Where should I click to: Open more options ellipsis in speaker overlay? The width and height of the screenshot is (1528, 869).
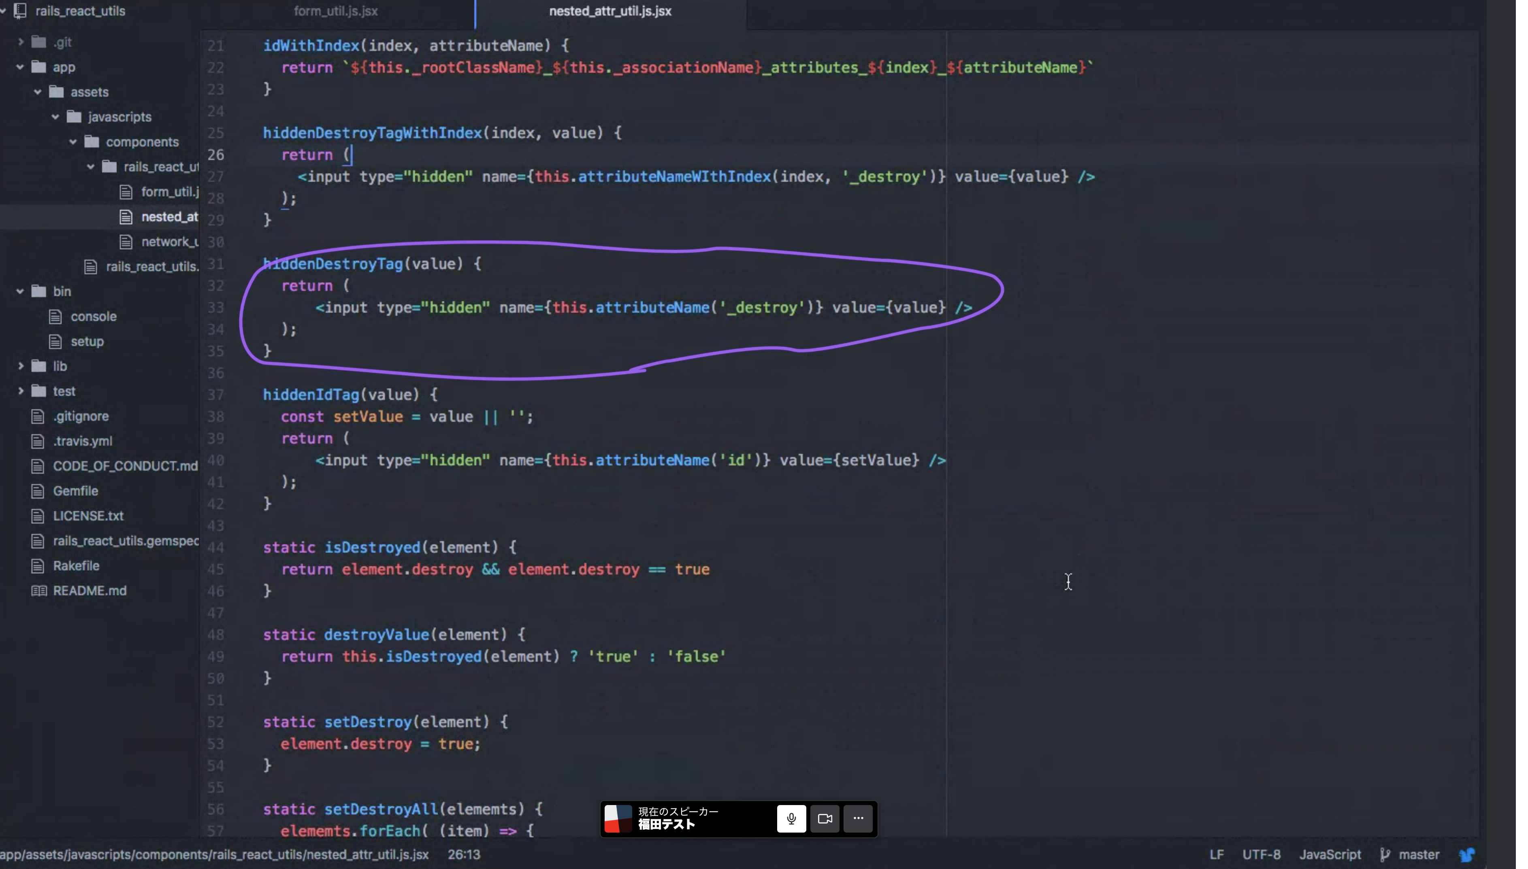(858, 819)
